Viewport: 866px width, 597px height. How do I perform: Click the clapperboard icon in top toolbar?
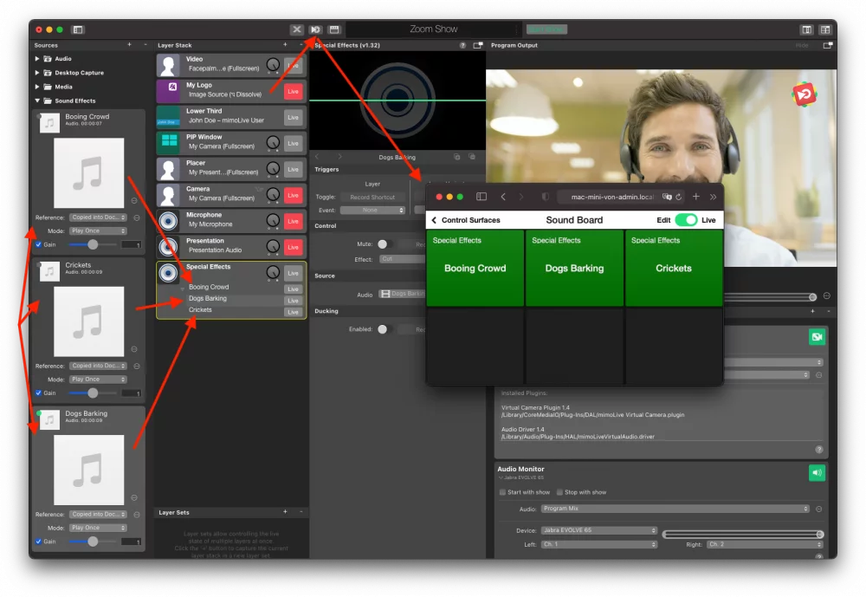pyautogui.click(x=334, y=29)
